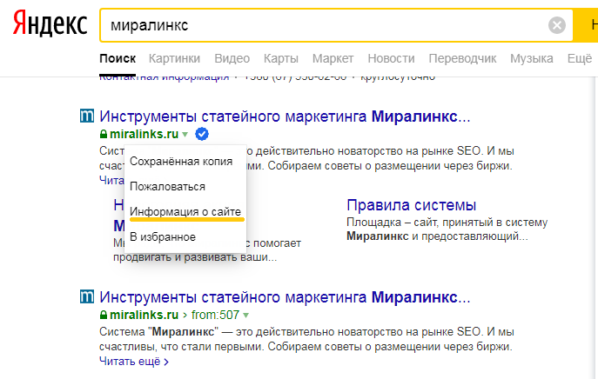Select the Поиск tab
Screen dimensions: 598x379
pyautogui.click(x=118, y=58)
